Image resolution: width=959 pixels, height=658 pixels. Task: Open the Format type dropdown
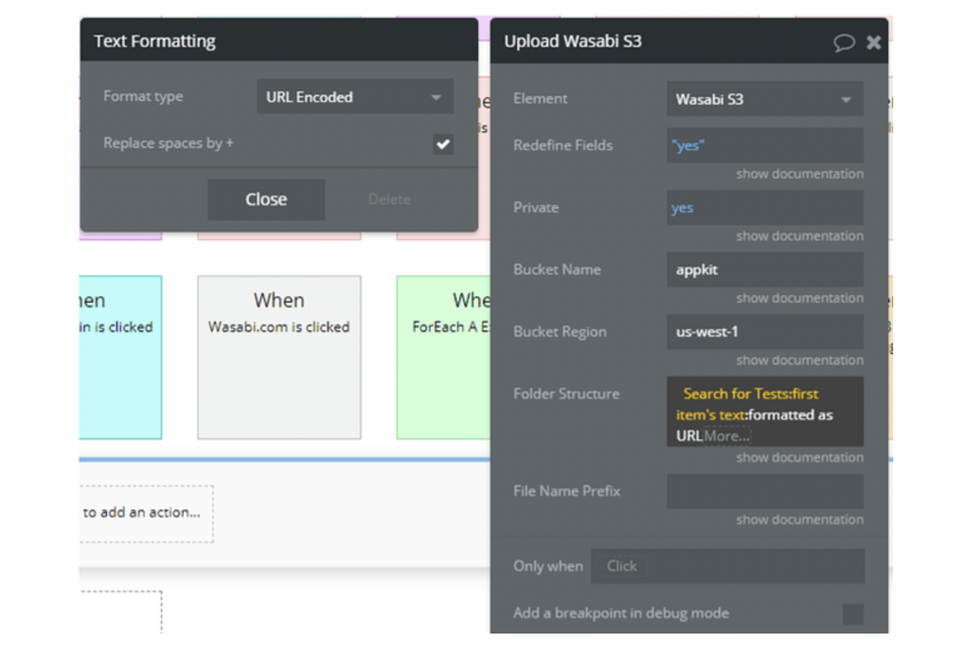[355, 97]
